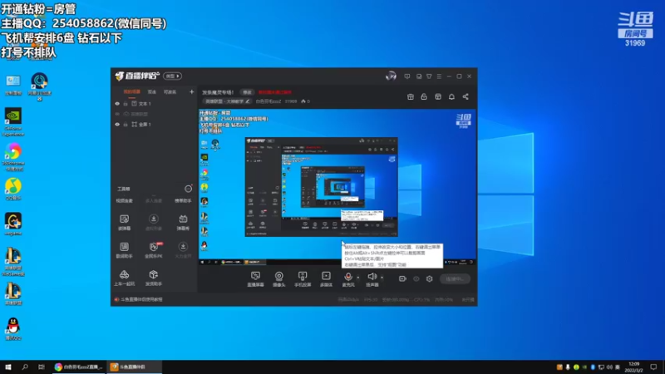Click the 连接中 start streaming button
The height and width of the screenshot is (374, 665).
(x=455, y=278)
